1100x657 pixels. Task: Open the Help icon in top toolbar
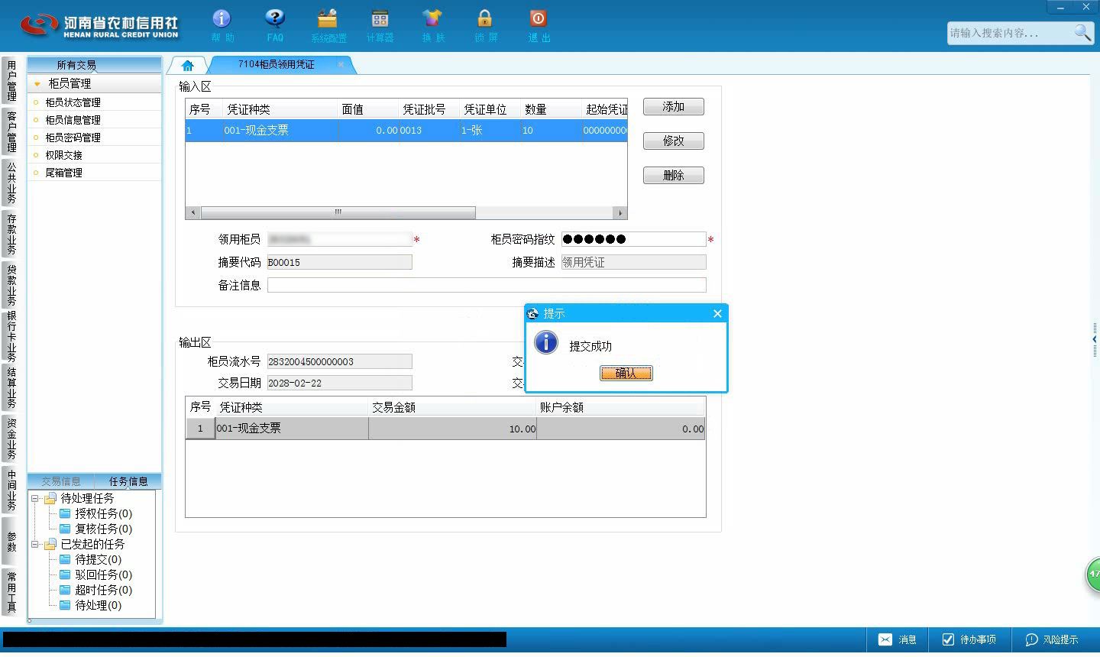point(222,18)
